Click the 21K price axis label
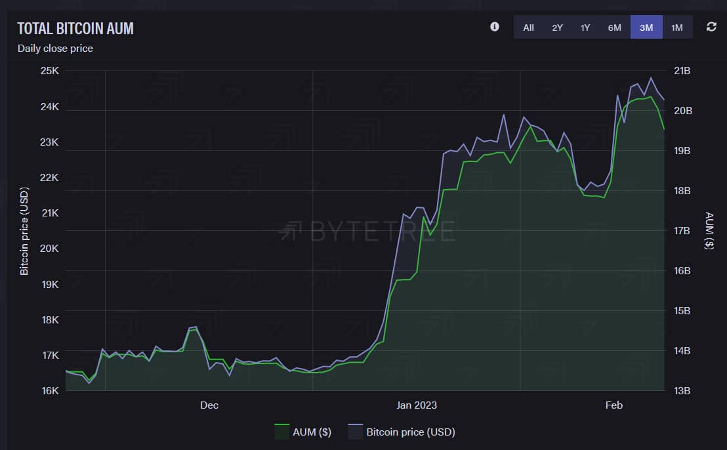Screen dimensions: 727x450 pyautogui.click(x=50, y=213)
